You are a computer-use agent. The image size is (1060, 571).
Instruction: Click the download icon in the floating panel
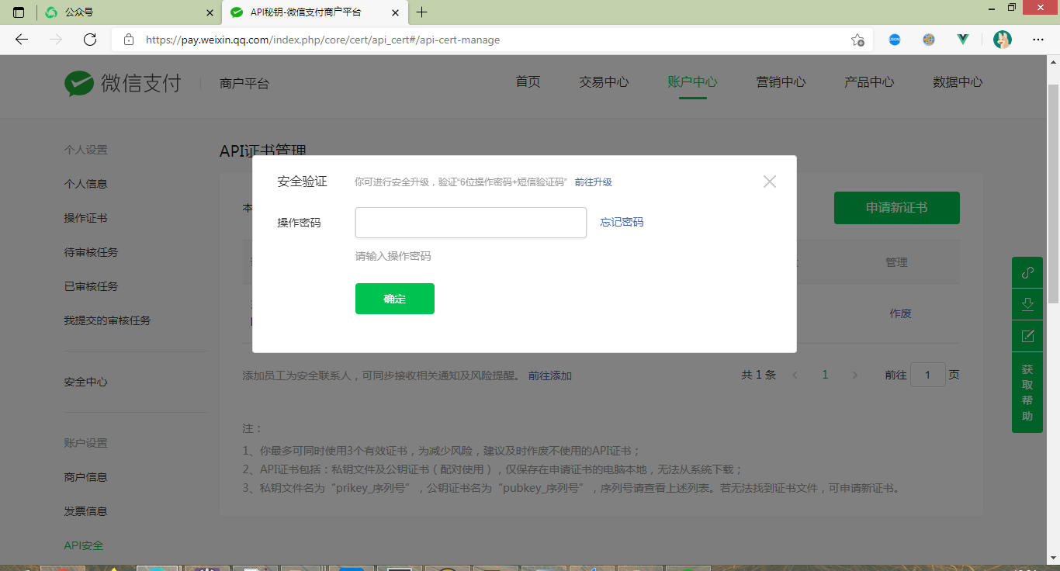1027,304
